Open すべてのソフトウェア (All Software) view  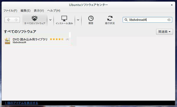35,20
